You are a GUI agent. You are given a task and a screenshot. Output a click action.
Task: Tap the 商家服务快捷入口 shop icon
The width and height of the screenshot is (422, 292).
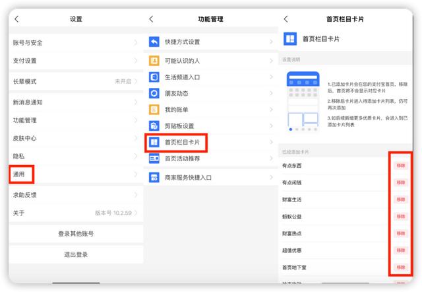tap(154, 178)
